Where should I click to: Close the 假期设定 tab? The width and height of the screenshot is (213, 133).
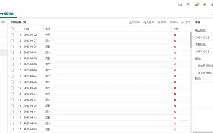click(15, 12)
